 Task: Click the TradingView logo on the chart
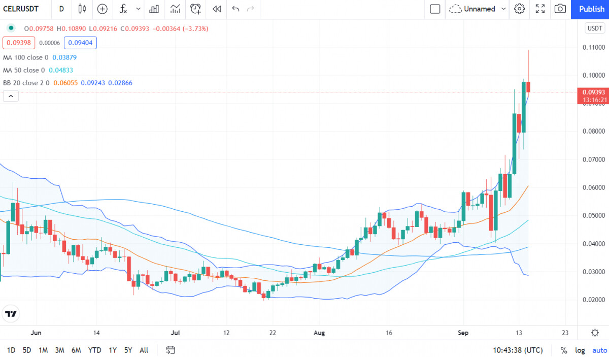(x=11, y=314)
